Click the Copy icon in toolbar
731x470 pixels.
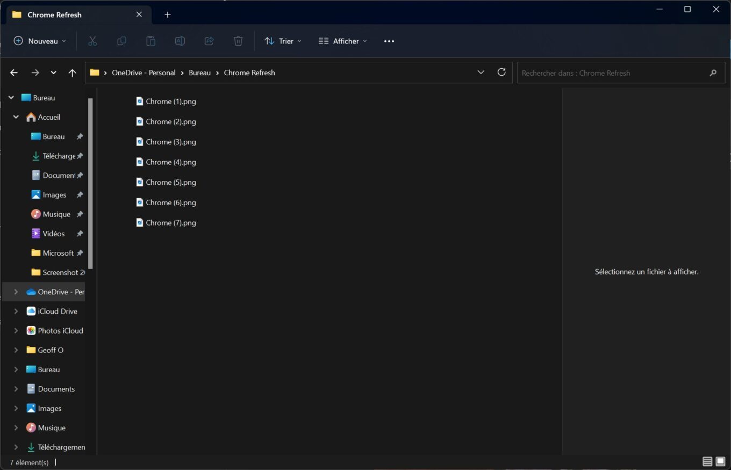pyautogui.click(x=121, y=41)
